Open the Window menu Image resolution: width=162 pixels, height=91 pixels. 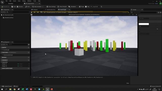29,1
